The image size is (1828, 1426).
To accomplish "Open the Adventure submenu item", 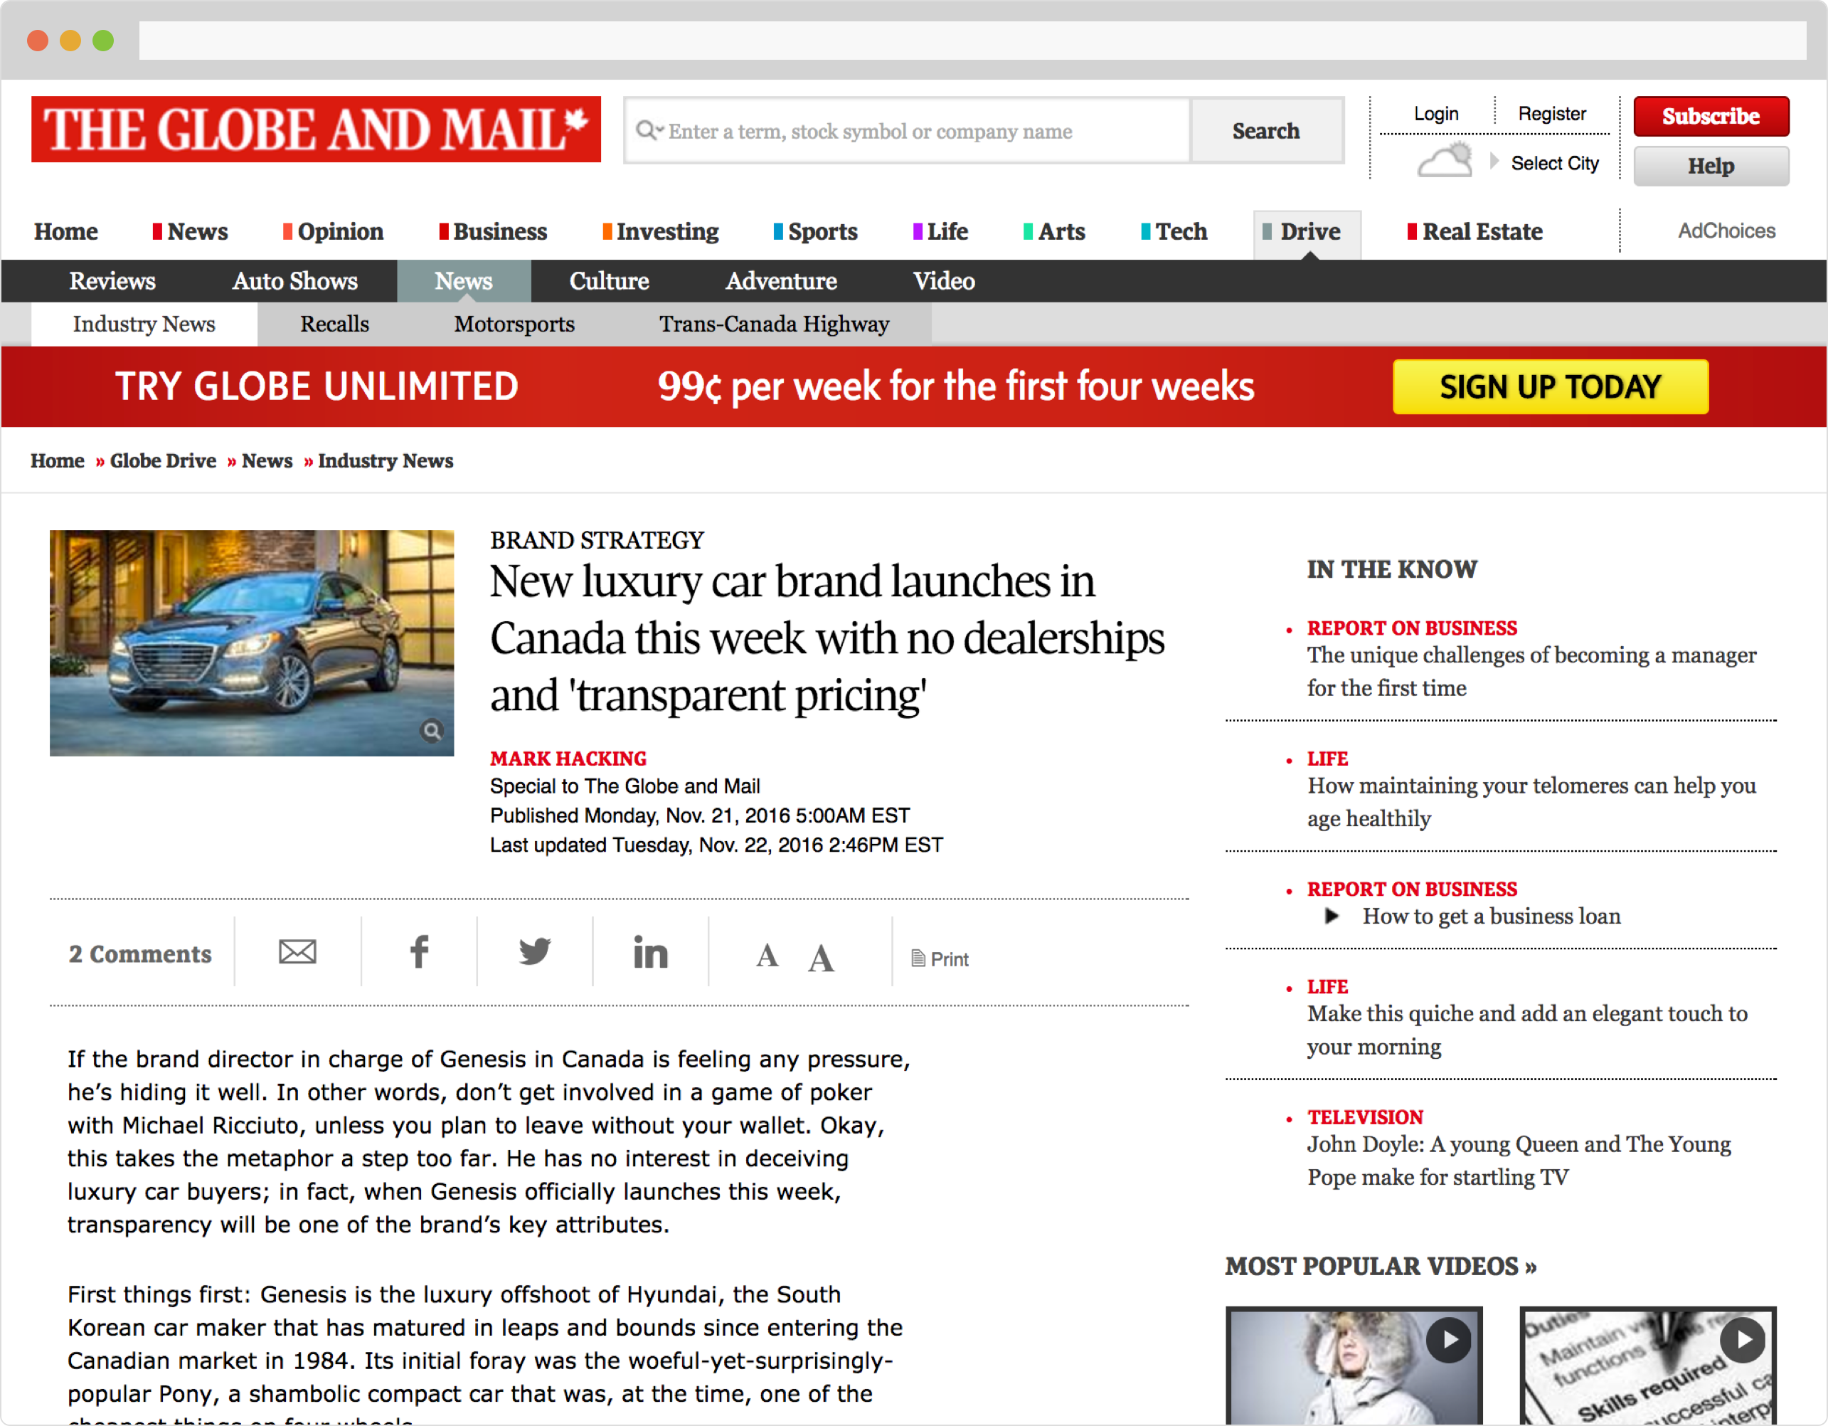I will coord(781,281).
